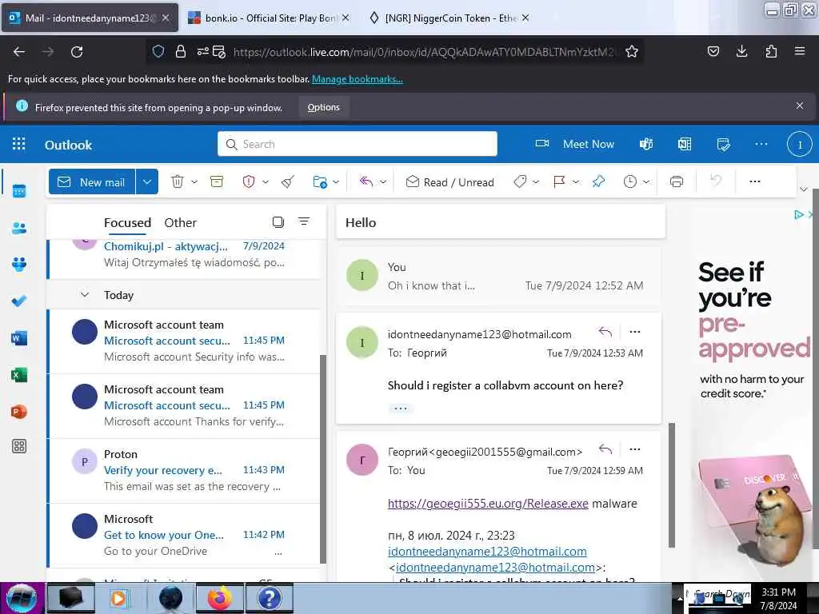Open Firefox from the taskbar
The height and width of the screenshot is (614, 819).
click(x=220, y=598)
